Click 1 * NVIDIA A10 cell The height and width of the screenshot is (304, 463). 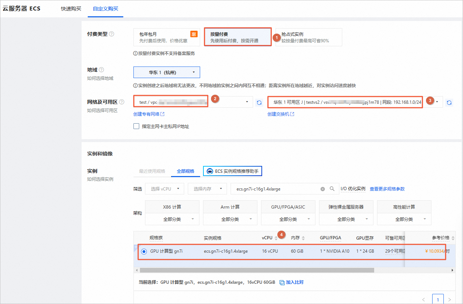tap(335, 251)
